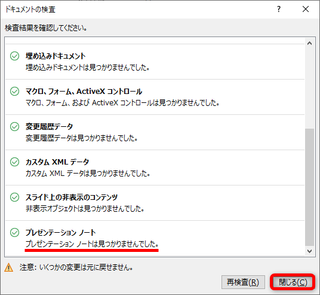The height and width of the screenshot is (295, 320).
Task: Click the scrollbar down arrow
Action: (309, 251)
